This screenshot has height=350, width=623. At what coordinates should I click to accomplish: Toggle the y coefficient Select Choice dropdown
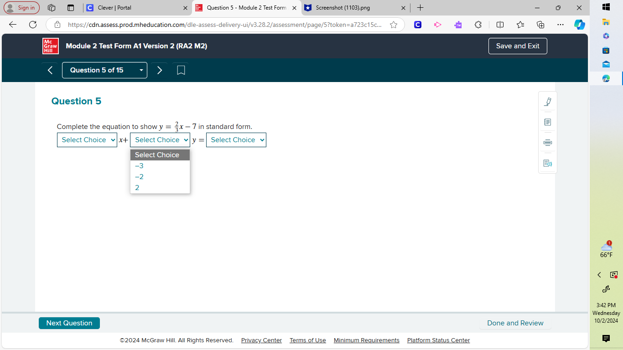point(160,140)
